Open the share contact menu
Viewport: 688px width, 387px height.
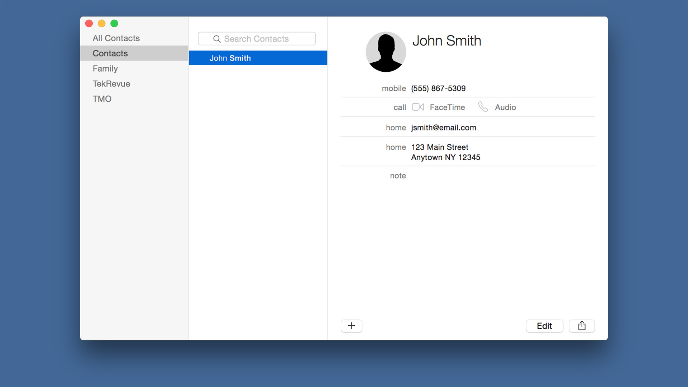[x=582, y=326]
